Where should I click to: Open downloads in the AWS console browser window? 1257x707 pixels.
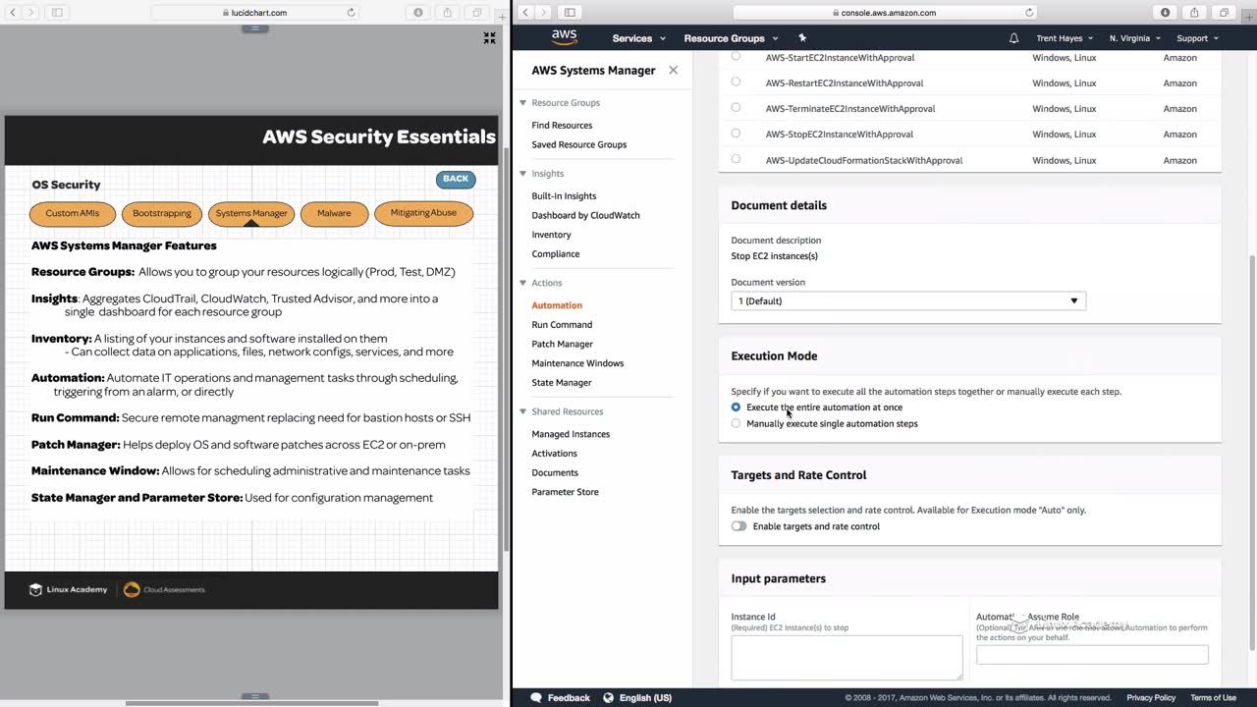click(1166, 13)
